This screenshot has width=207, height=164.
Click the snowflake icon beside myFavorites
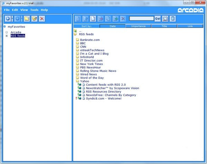[4, 27]
